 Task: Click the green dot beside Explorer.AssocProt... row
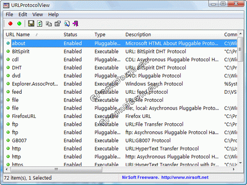point(8,84)
